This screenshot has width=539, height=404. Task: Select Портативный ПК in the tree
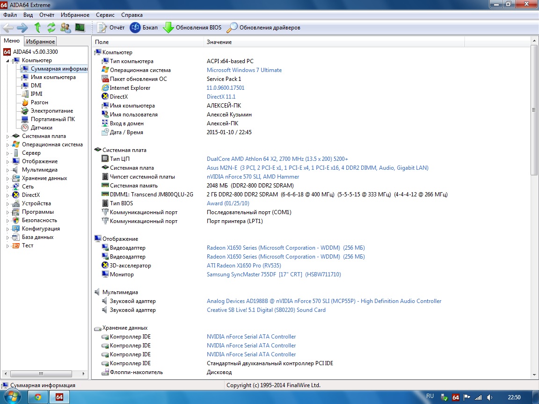coord(52,119)
